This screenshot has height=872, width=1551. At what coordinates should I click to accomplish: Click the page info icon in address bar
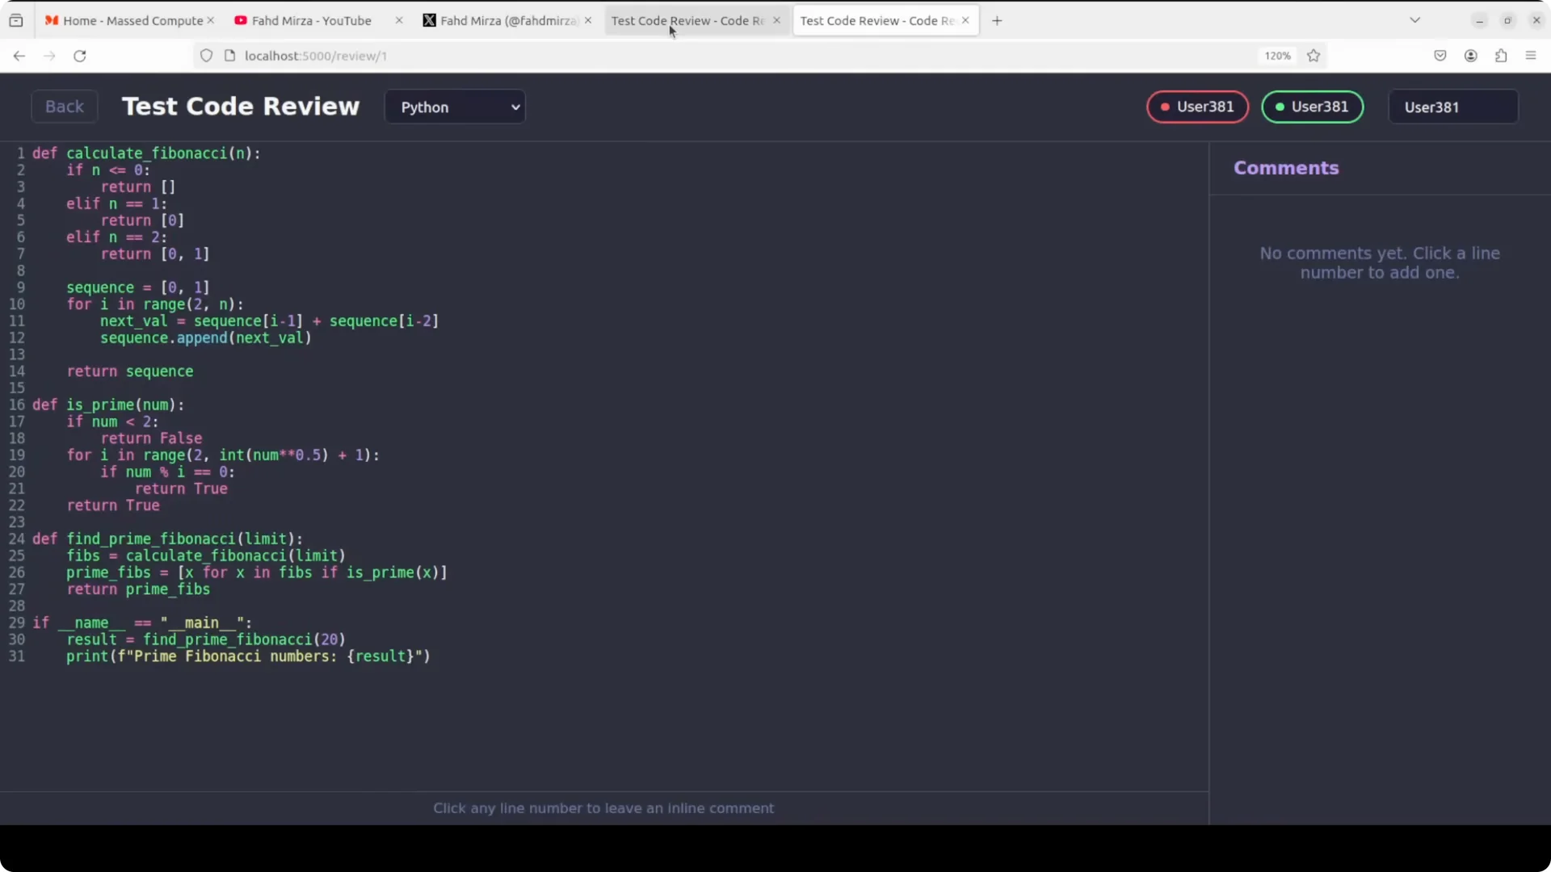[229, 56]
